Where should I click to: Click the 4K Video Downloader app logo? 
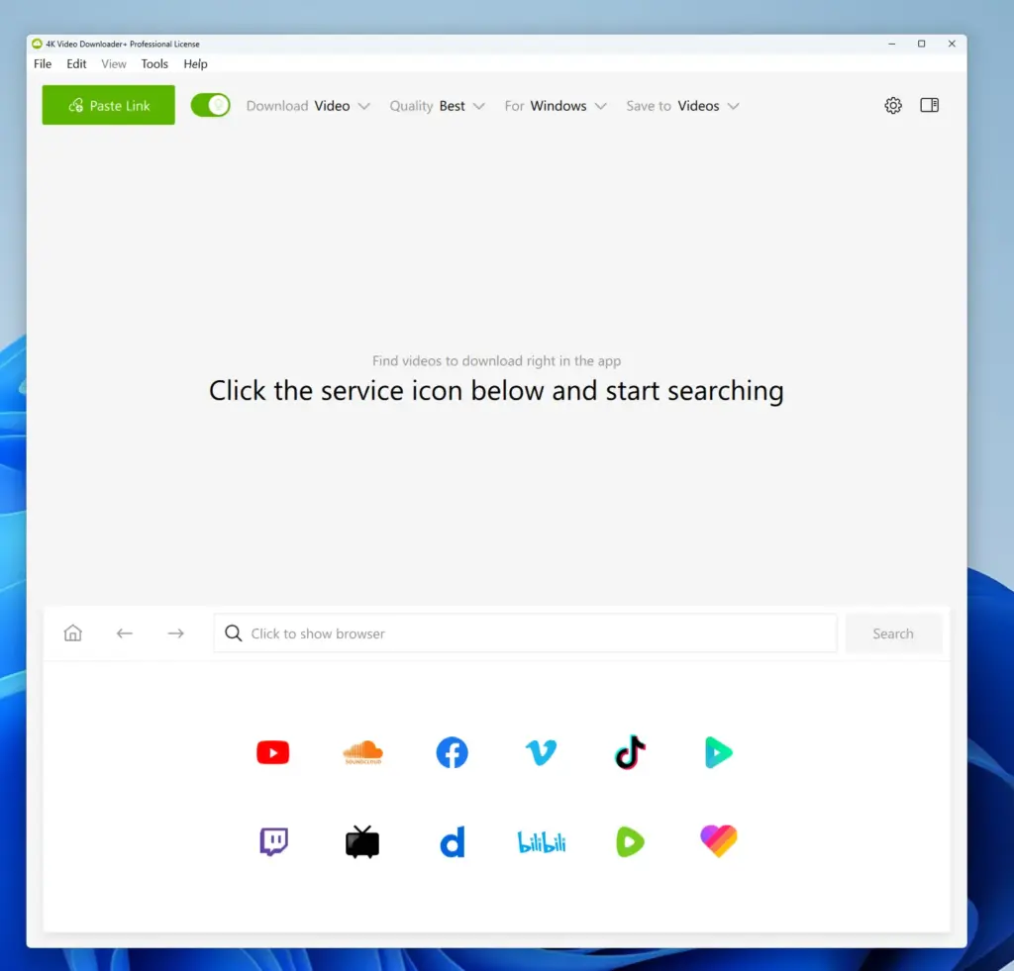37,44
